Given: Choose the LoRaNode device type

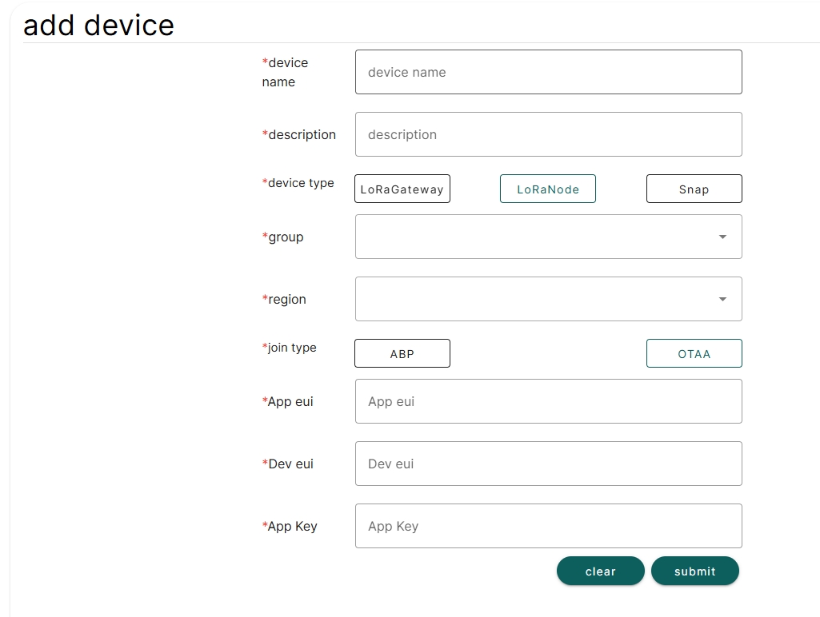Looking at the screenshot, I should coord(548,189).
